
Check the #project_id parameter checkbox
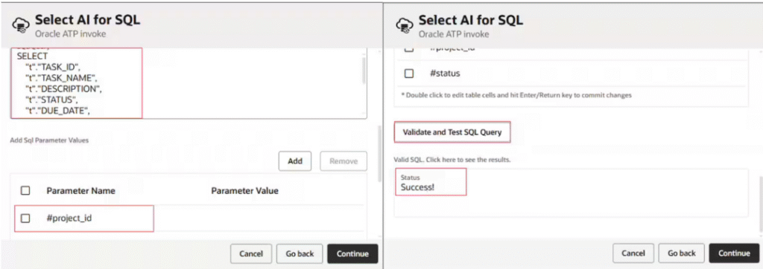pyautogui.click(x=25, y=218)
